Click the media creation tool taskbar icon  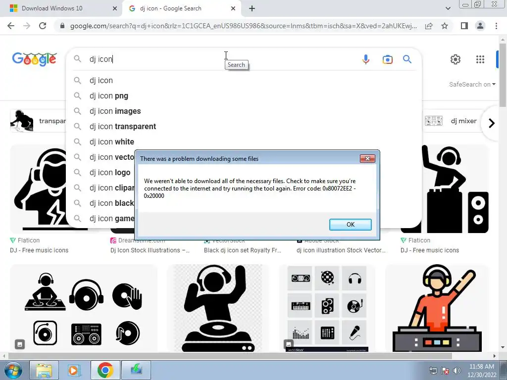click(x=136, y=370)
